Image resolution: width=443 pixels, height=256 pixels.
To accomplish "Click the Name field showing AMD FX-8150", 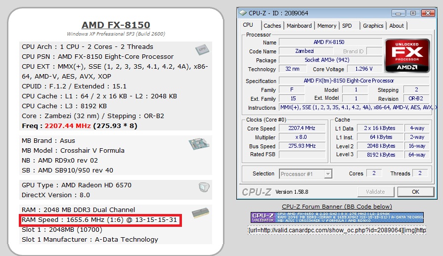I will 330,42.
